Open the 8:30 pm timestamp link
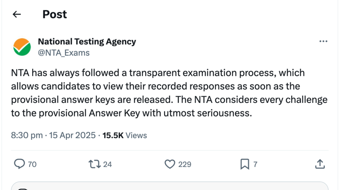Screen dimensions: 339x190 [26, 135]
